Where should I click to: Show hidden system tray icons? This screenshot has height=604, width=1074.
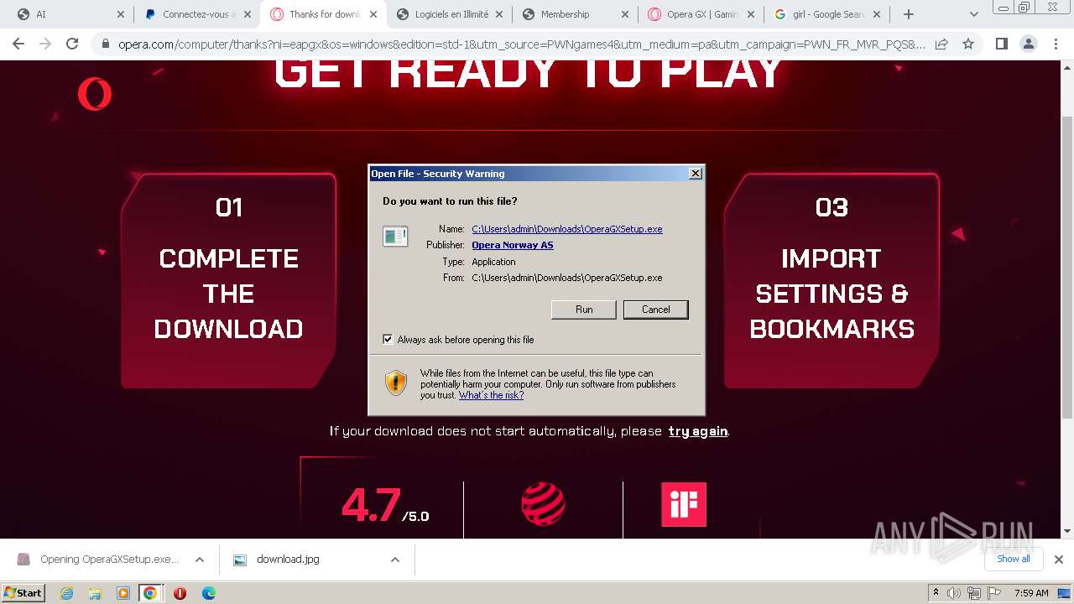coord(936,593)
